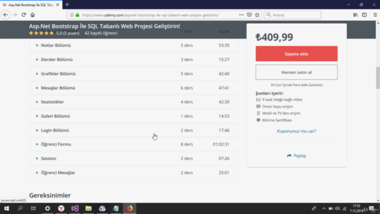The width and height of the screenshot is (380, 214).
Task: Click the Ömür boyu erişim text
Action: (277, 106)
